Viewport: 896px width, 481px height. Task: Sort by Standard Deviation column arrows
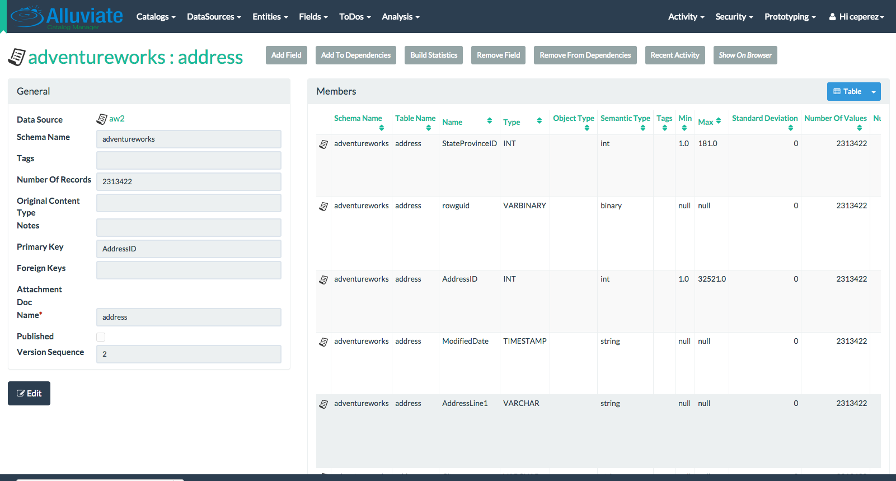791,128
